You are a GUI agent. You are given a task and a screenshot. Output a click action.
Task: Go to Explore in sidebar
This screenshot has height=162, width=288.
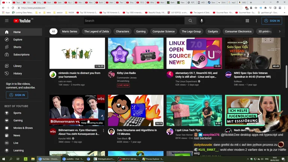pyautogui.click(x=18, y=39)
